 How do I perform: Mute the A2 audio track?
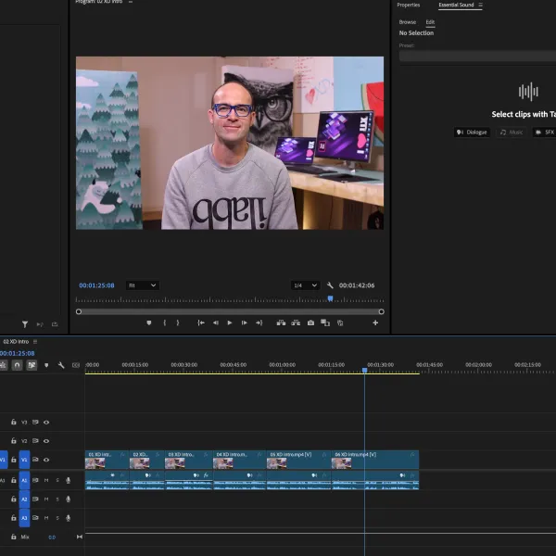click(x=46, y=499)
